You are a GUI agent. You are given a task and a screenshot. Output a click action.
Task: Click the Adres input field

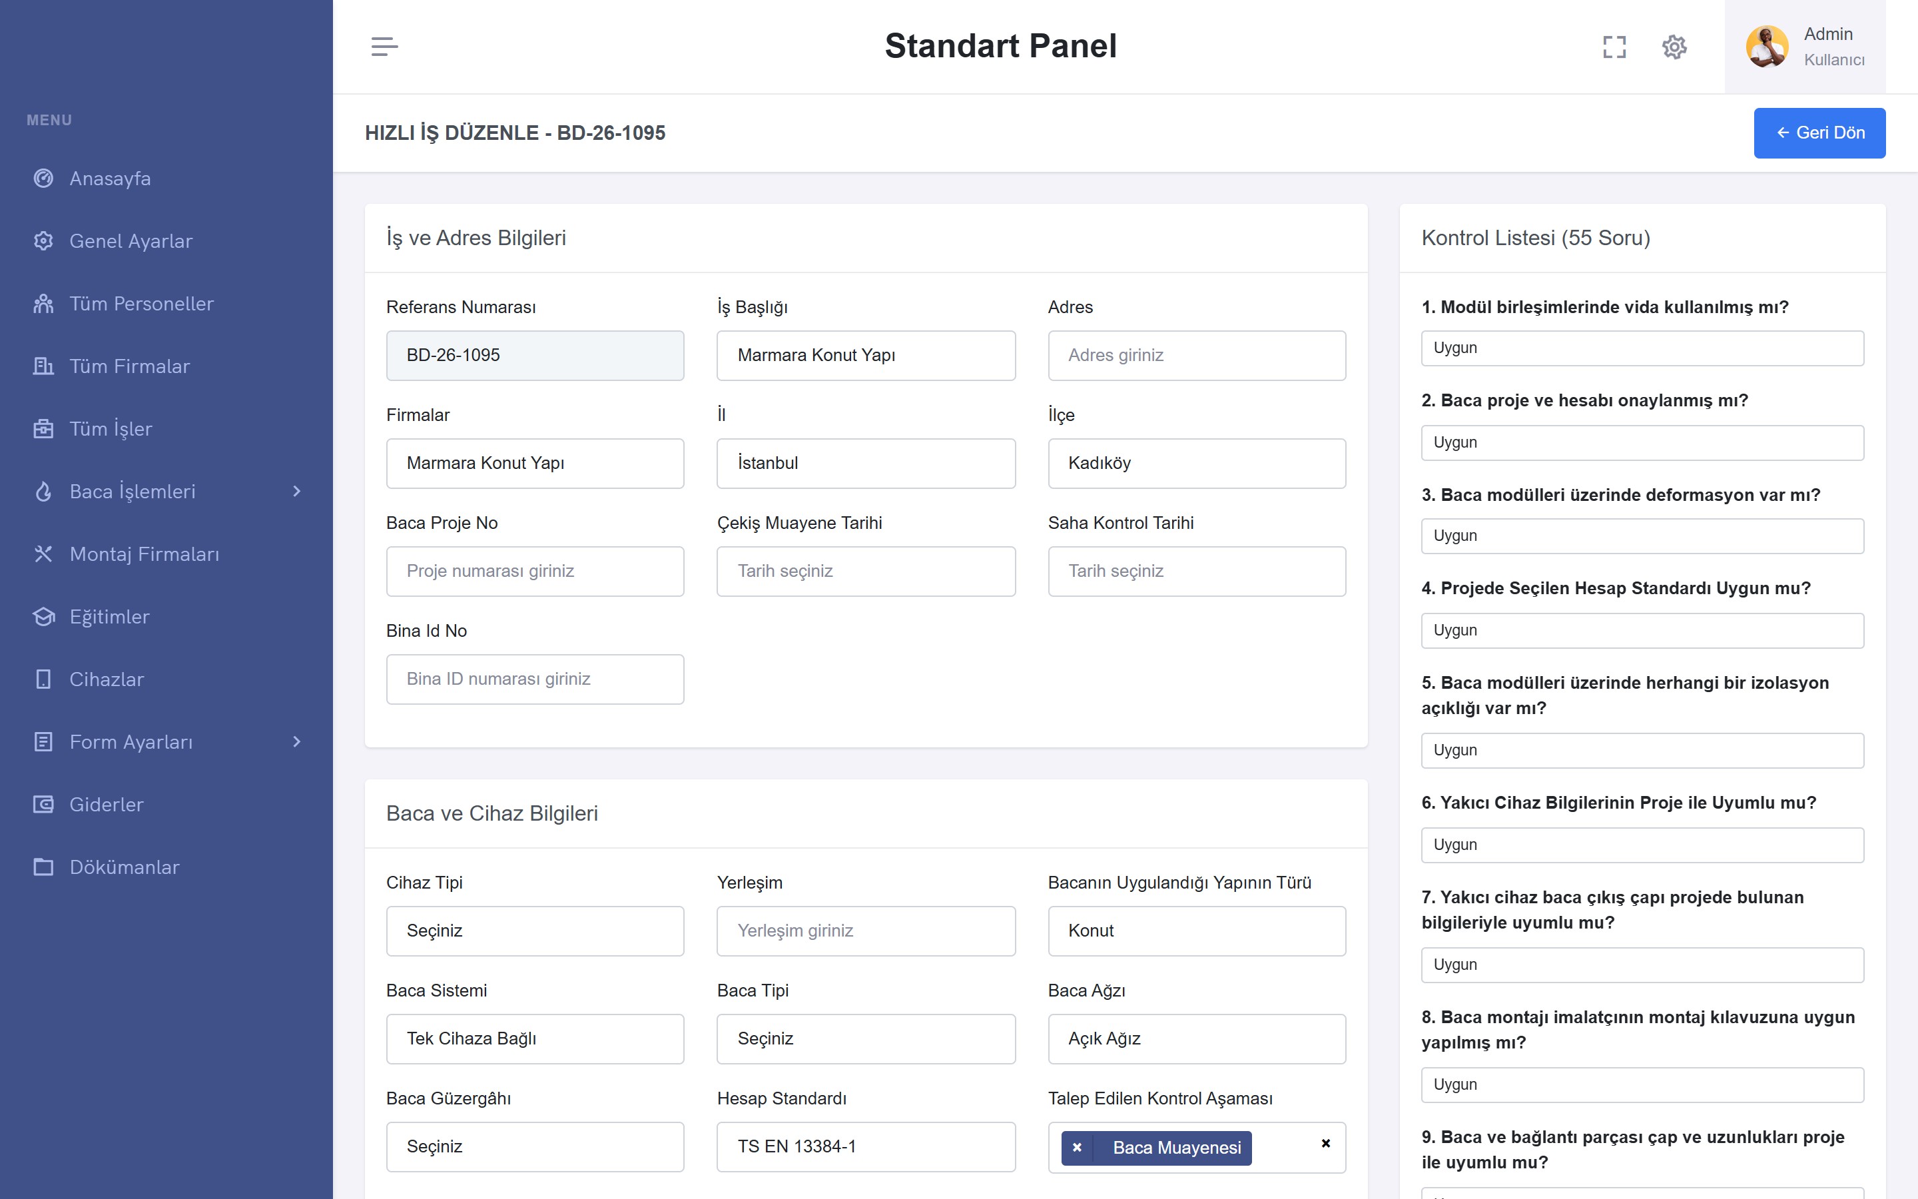pyautogui.click(x=1197, y=355)
